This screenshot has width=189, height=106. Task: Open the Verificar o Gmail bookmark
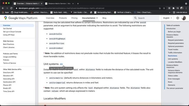[x=123, y=12]
